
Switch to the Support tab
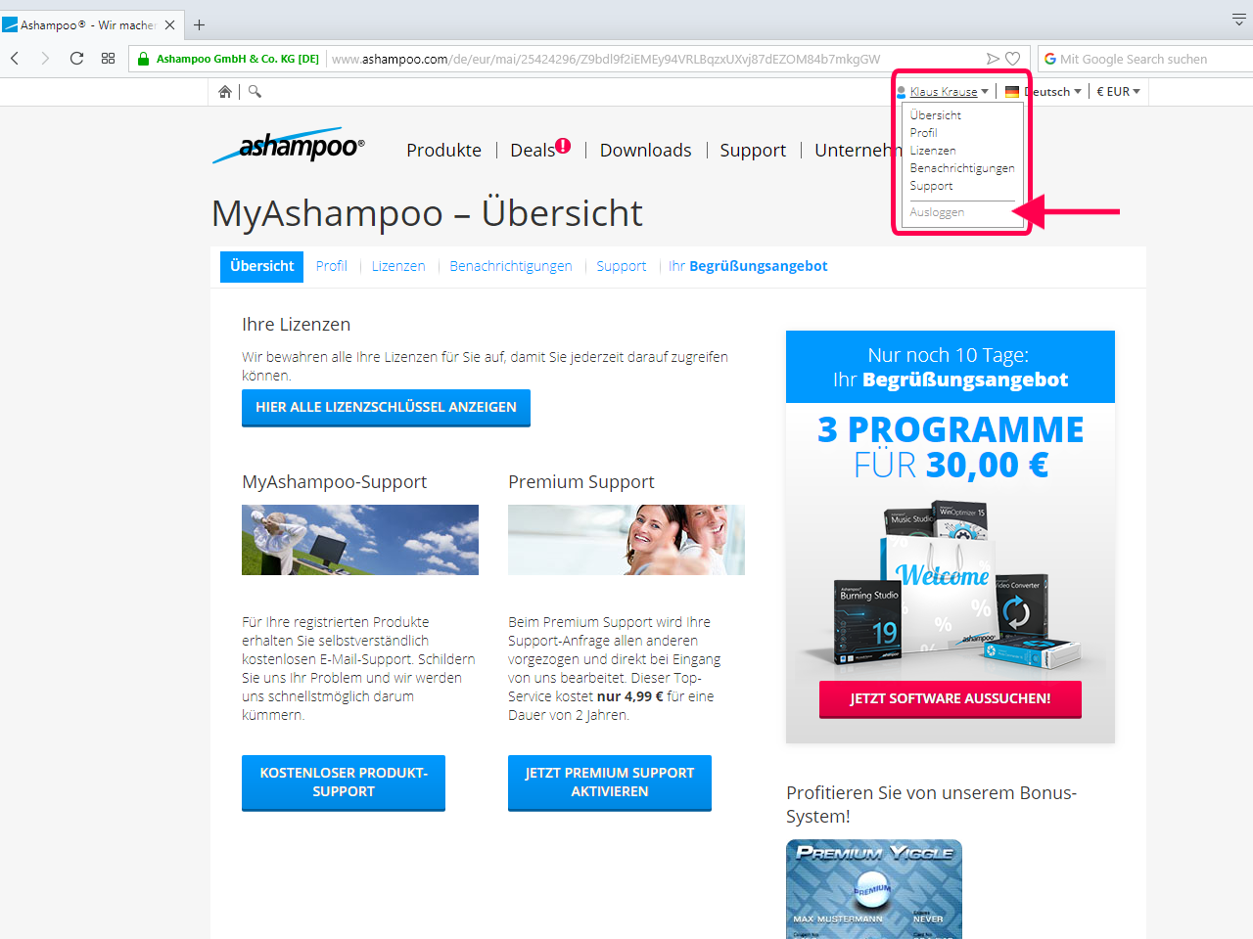622,266
